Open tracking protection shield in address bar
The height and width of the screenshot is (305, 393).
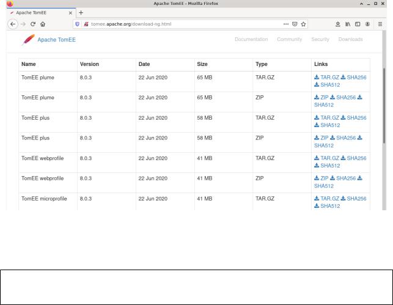click(x=77, y=24)
